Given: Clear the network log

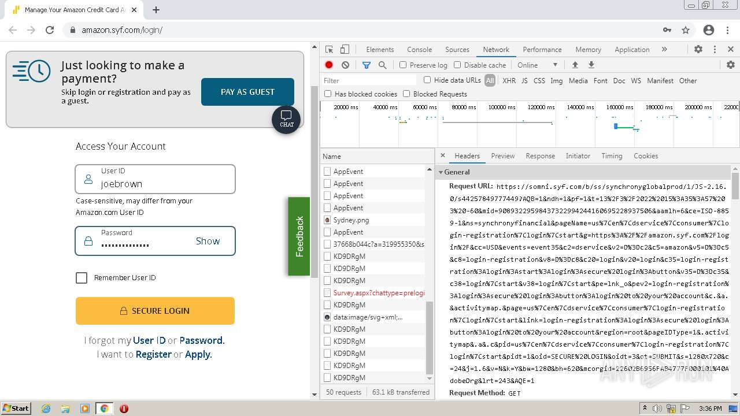Looking at the screenshot, I should (345, 65).
